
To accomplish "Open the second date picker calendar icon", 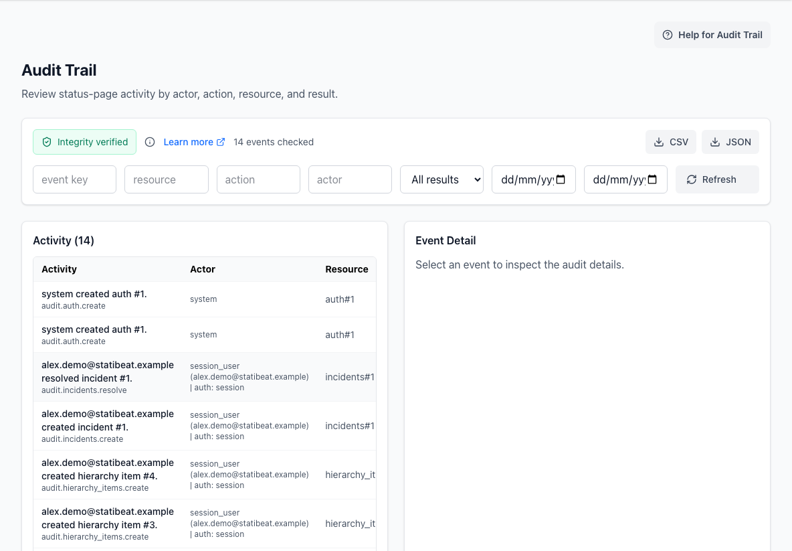I will pos(653,179).
